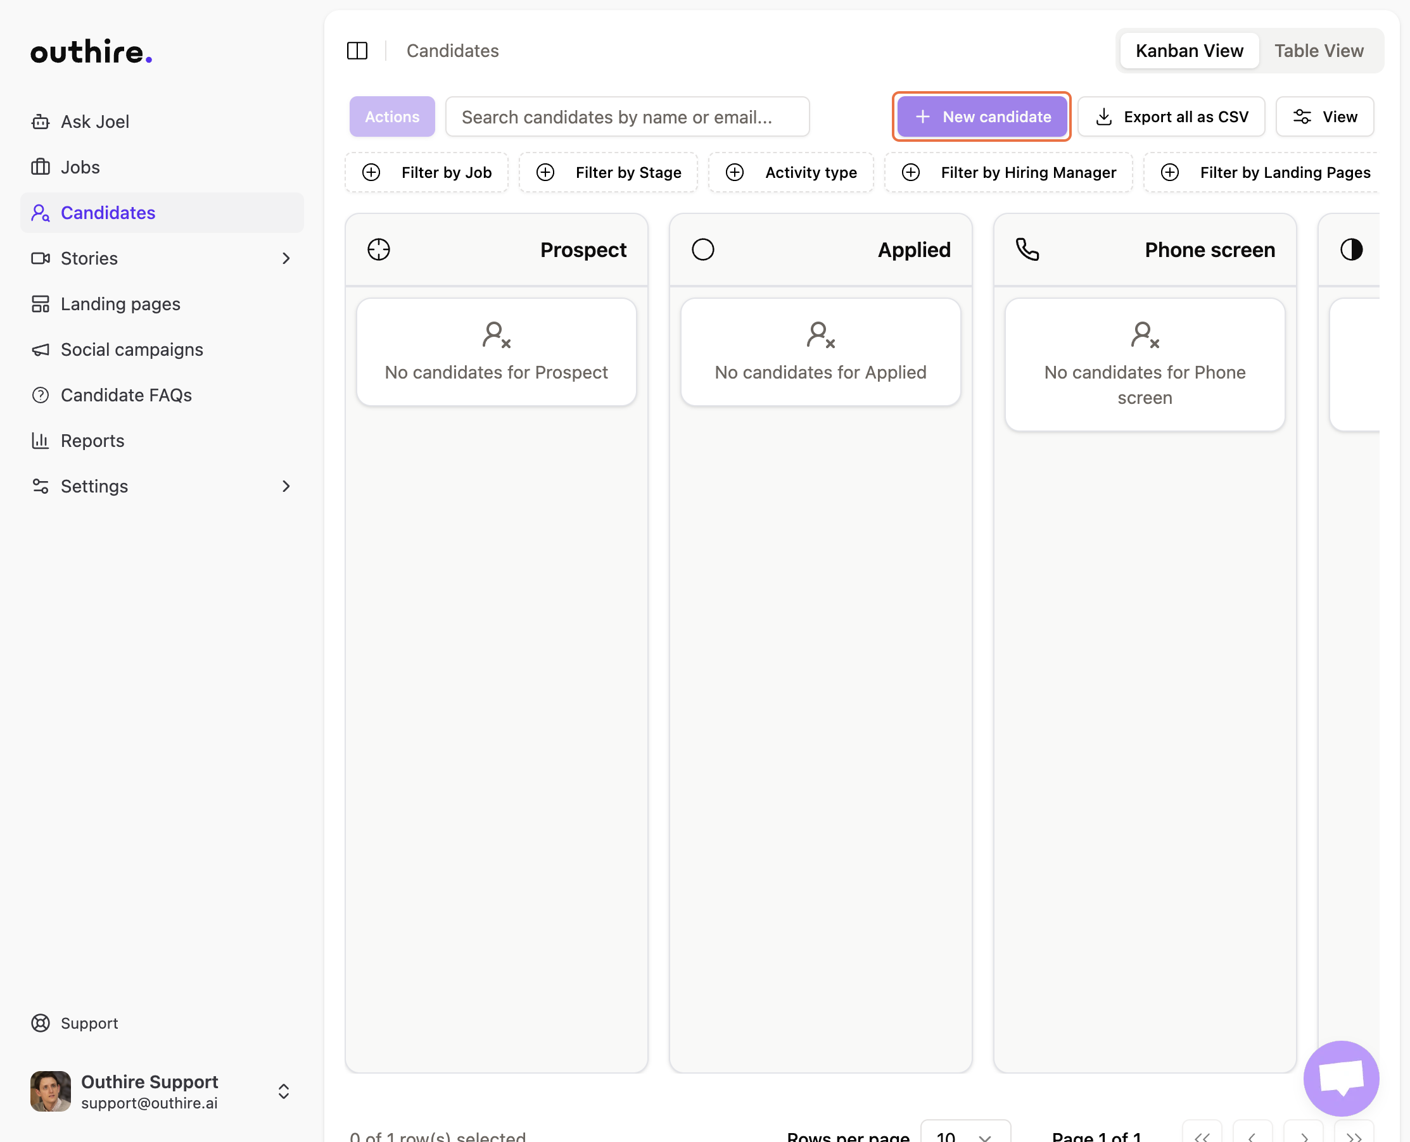Screen dimensions: 1410x1142
Task: Select the Kanban View toggle
Action: [x=1189, y=51]
